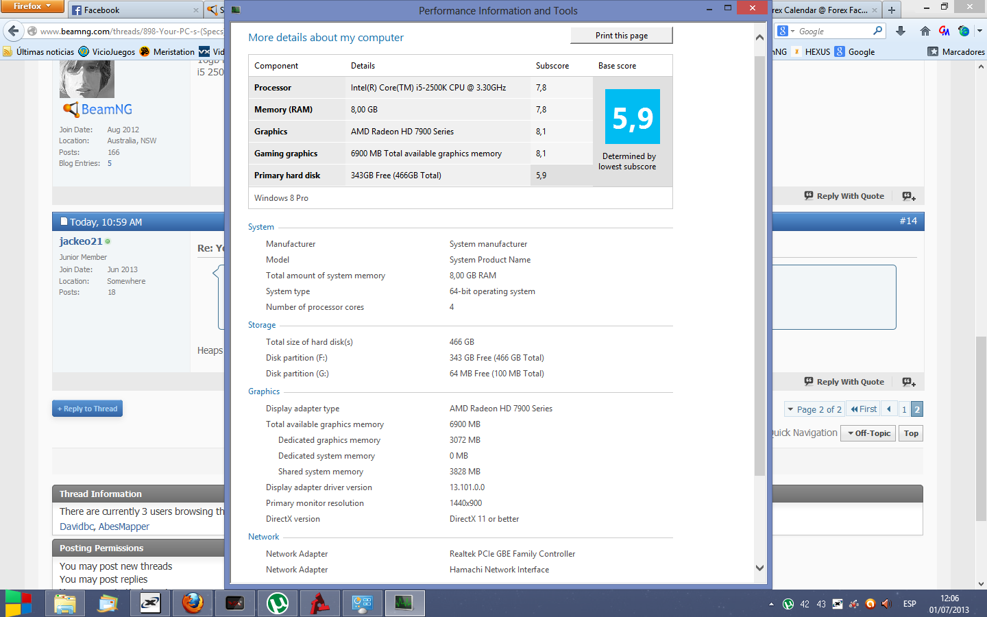Click the jackeo21 username link

coord(81,241)
